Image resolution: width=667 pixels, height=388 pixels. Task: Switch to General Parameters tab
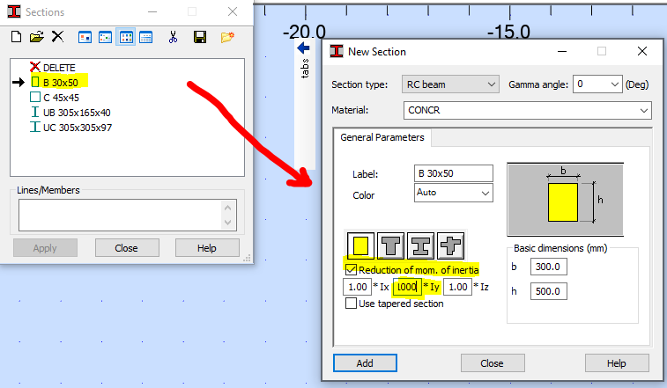[382, 137]
